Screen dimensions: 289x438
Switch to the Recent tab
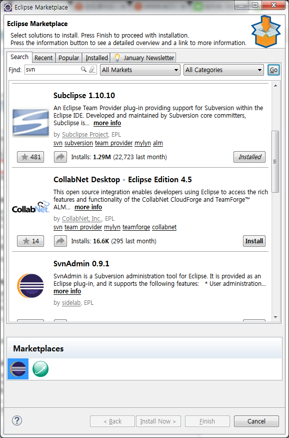tap(43, 58)
